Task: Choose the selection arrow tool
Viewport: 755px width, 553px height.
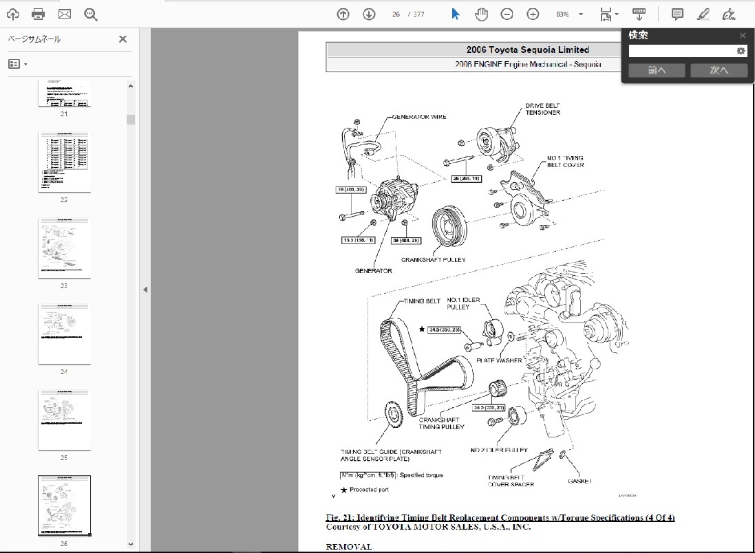Action: [x=455, y=14]
